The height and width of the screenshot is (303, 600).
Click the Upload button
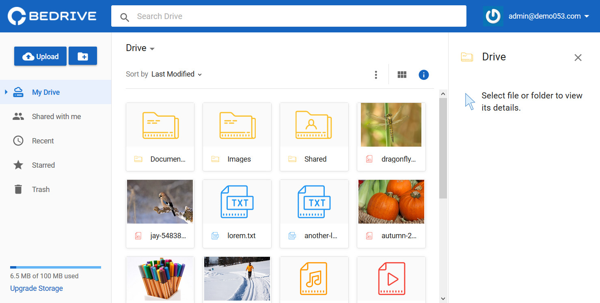[40, 56]
